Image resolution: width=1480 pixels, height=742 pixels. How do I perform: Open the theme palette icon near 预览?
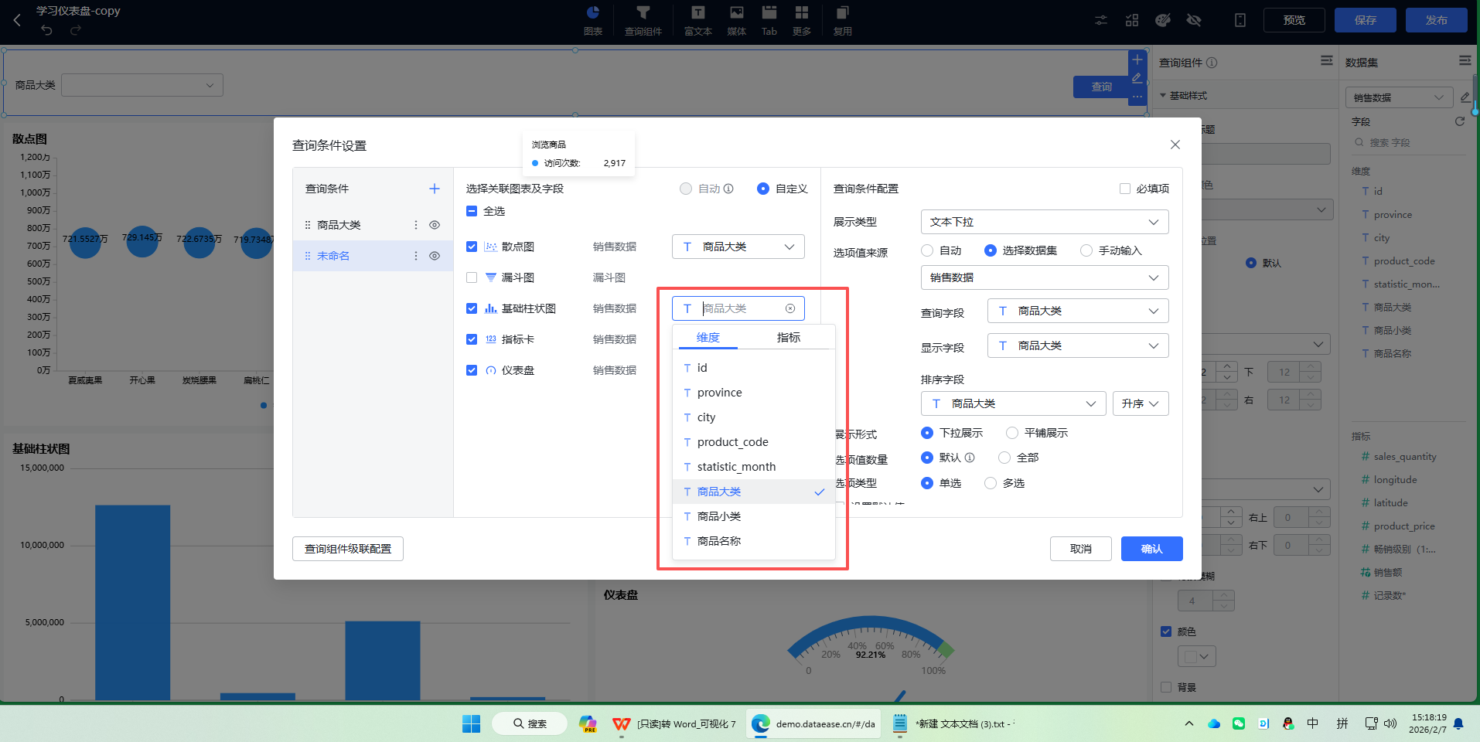(1162, 20)
